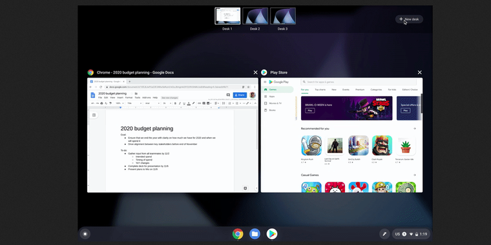Open the zoom 100% dropdown in Docs

point(120,103)
